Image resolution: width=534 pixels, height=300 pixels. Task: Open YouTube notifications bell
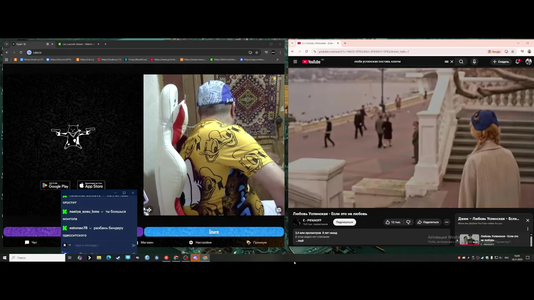pos(517,62)
